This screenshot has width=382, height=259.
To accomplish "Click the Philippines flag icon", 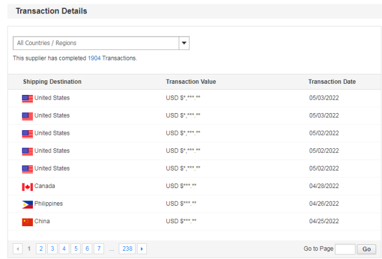I will click(27, 204).
